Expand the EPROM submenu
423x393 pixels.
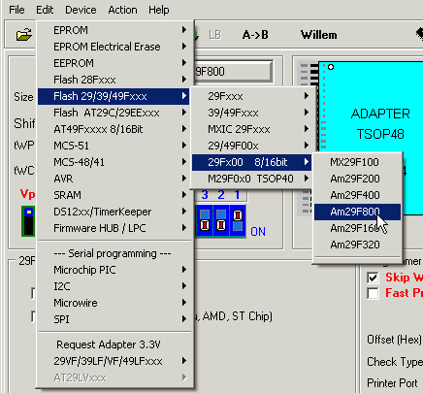[x=114, y=30]
